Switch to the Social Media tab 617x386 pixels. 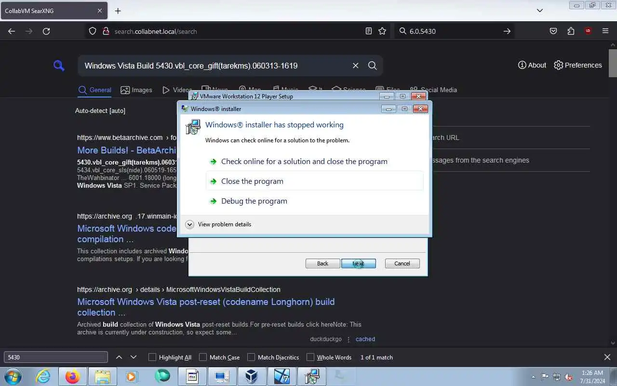click(x=433, y=90)
